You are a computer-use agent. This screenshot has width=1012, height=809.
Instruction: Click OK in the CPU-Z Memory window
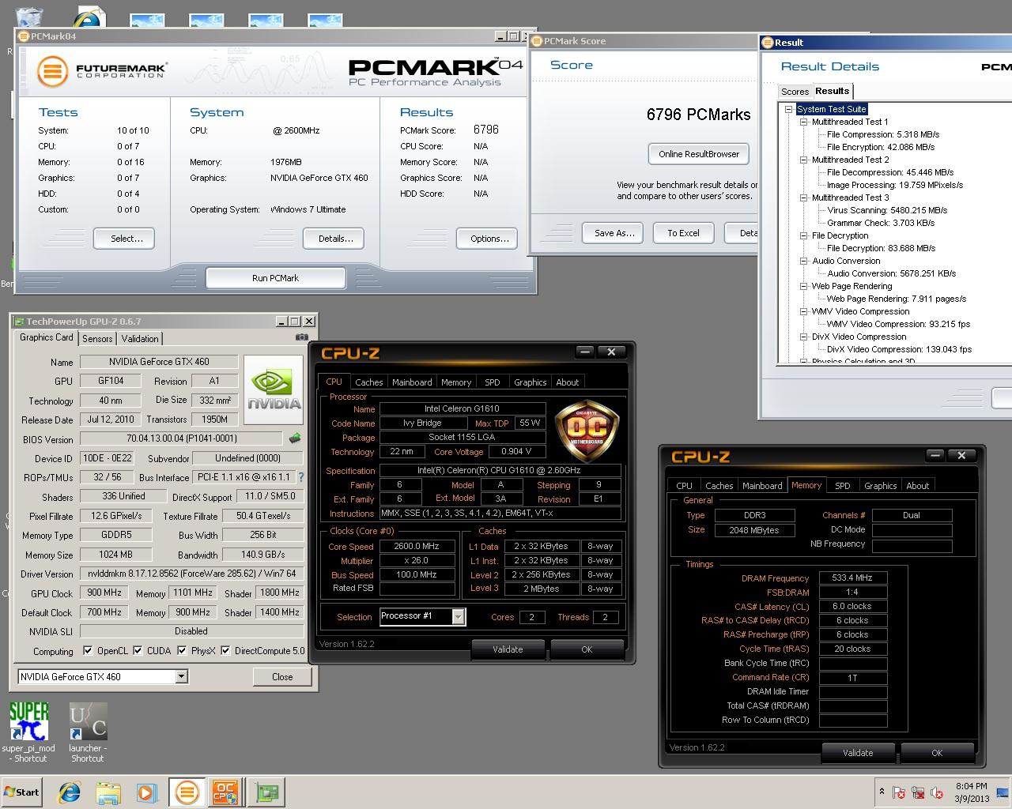[937, 753]
